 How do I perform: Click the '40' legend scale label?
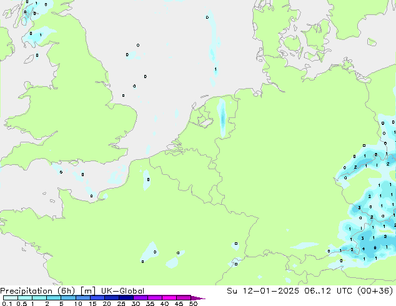[x=164, y=304]
